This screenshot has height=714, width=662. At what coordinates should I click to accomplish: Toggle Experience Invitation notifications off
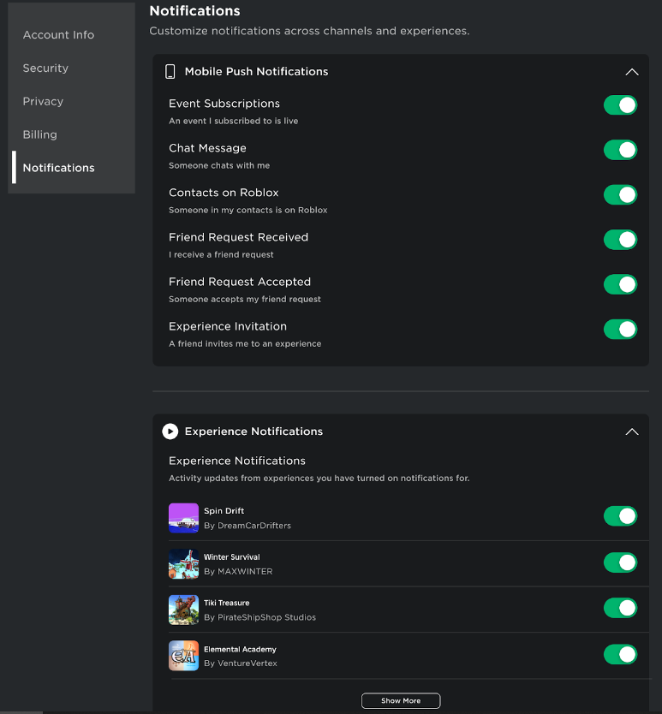[620, 329]
